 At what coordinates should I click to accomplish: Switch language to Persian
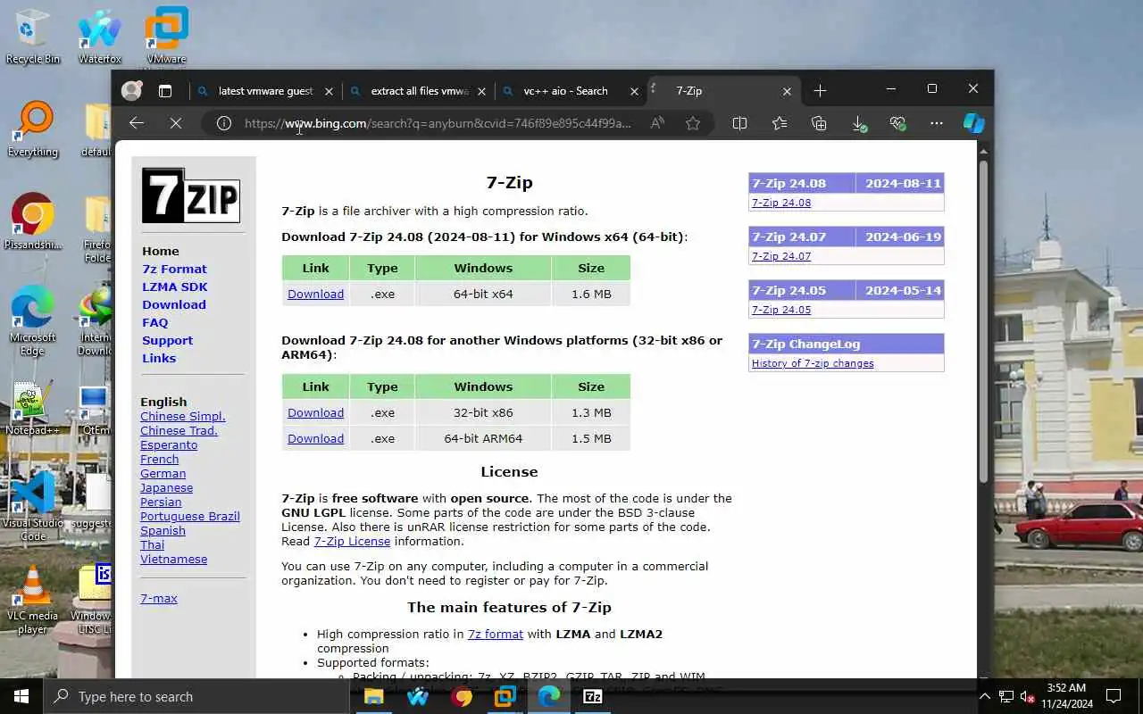[161, 502]
